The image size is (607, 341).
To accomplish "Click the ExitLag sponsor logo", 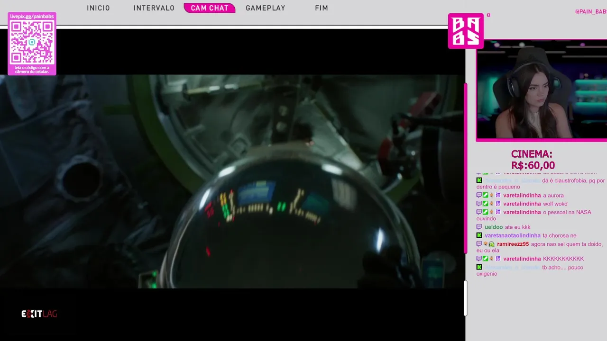I will [x=39, y=314].
